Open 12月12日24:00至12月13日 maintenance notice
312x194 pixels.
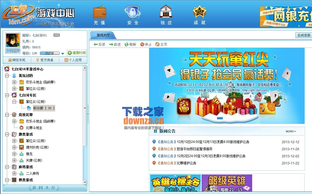213,142
